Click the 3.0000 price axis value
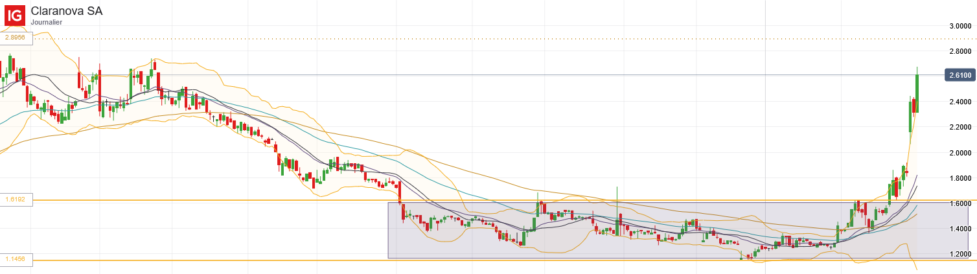The width and height of the screenshot is (977, 274). [960, 26]
